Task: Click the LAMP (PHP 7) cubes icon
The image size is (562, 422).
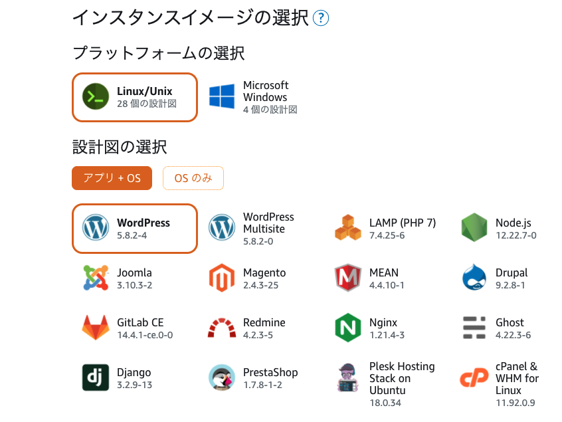Action: [348, 227]
